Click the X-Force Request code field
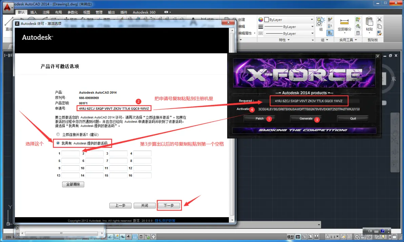Image resolution: width=404 pixels, height=242 pixels. point(309,101)
